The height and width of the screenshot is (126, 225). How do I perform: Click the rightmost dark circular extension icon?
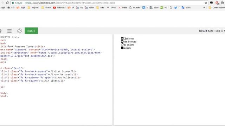pos(223,3)
